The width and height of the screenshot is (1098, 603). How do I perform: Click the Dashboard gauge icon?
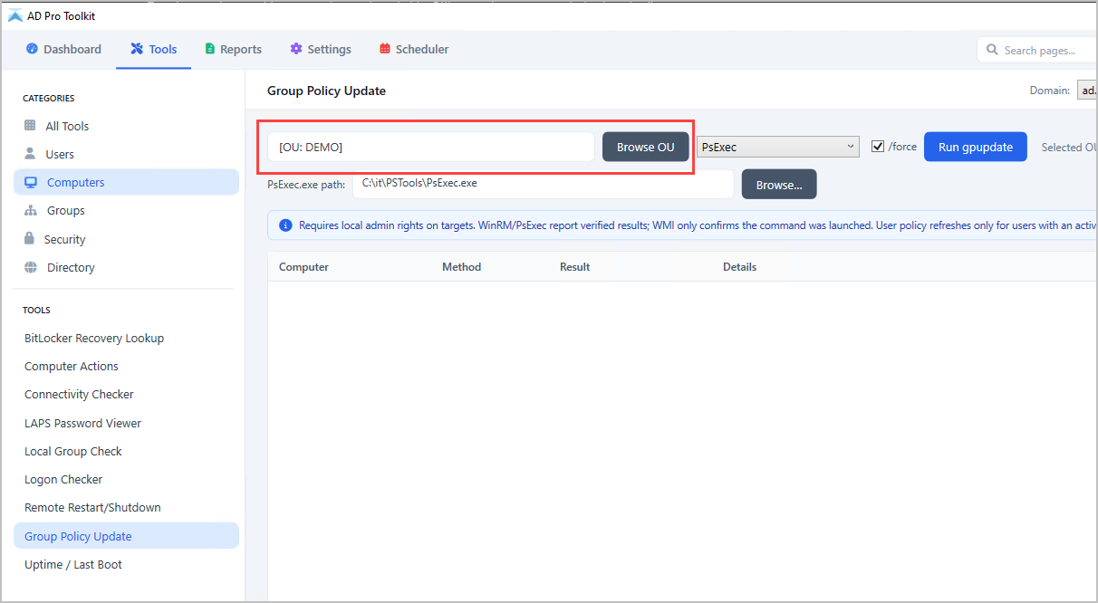pos(32,49)
